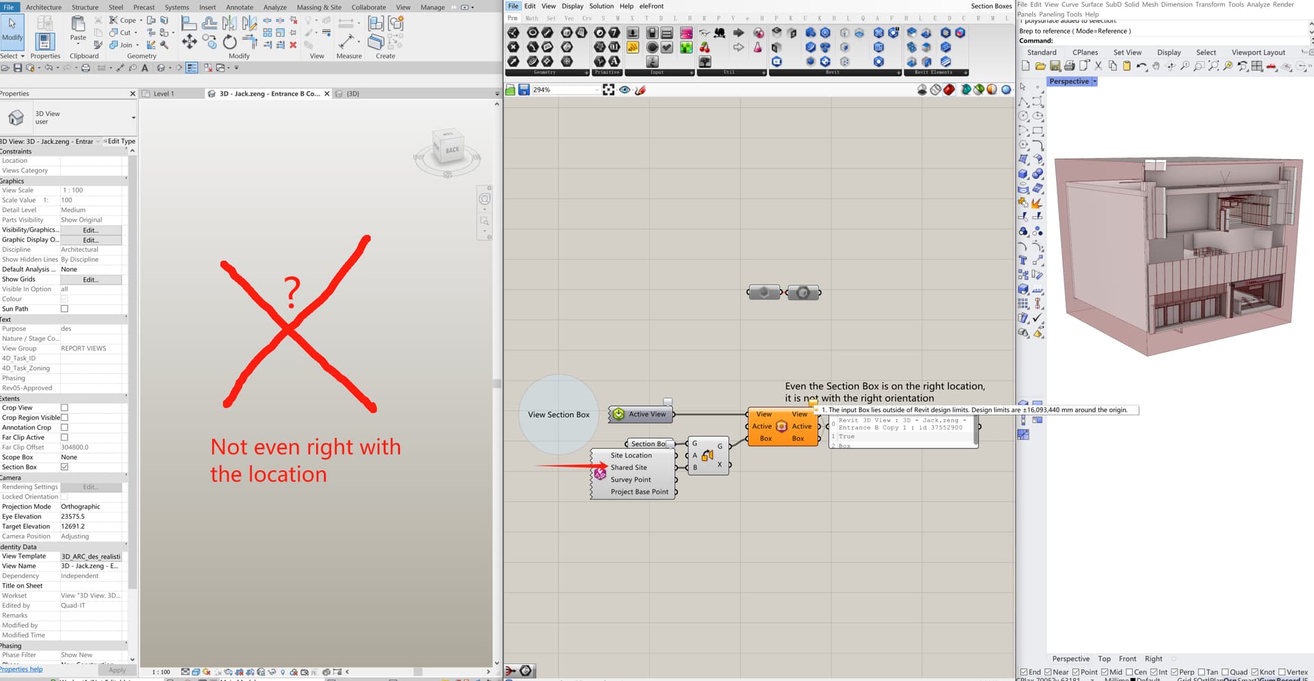Image resolution: width=1314 pixels, height=681 pixels.
Task: Expand the Join geometry dropdown arrow
Action: click(x=138, y=45)
